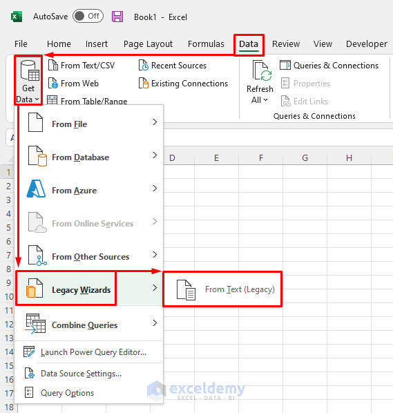Click the Excel app logo icon
The width and height of the screenshot is (393, 413).
tap(17, 17)
